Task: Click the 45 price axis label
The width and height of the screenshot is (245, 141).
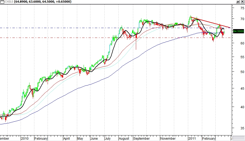Action: click(242, 89)
